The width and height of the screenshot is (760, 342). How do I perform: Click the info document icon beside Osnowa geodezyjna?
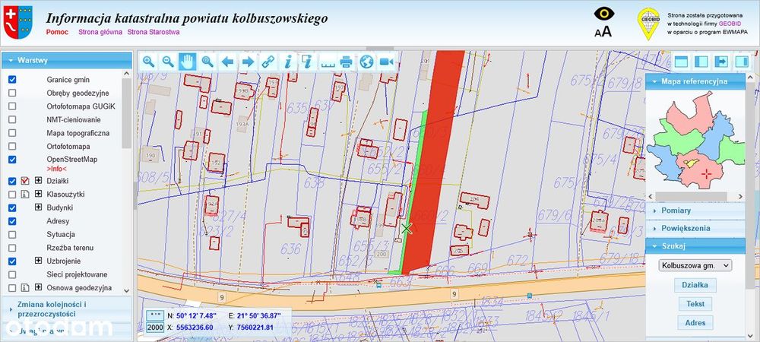pos(25,288)
